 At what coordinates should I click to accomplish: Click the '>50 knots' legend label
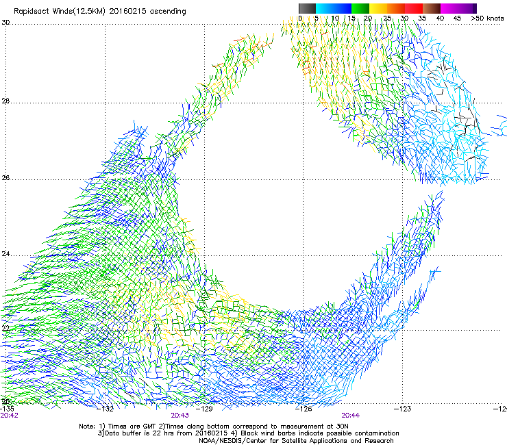tap(487, 18)
